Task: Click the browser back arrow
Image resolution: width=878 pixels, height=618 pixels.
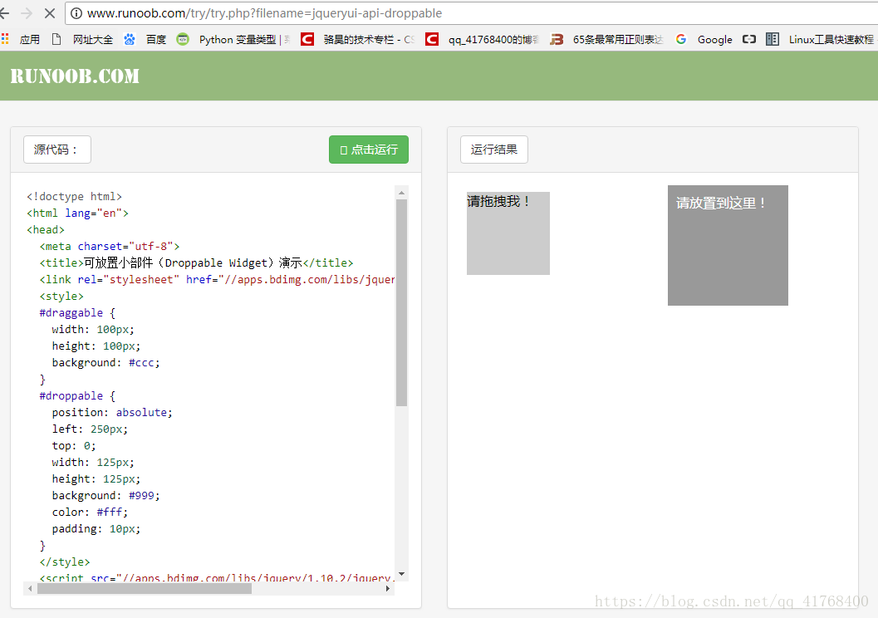Action: coord(4,13)
